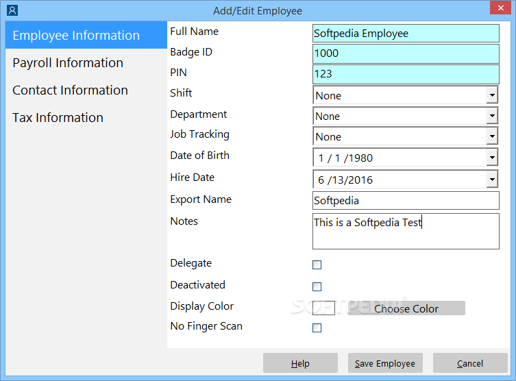Click the employee icon in title bar
The image size is (516, 381).
click(12, 10)
